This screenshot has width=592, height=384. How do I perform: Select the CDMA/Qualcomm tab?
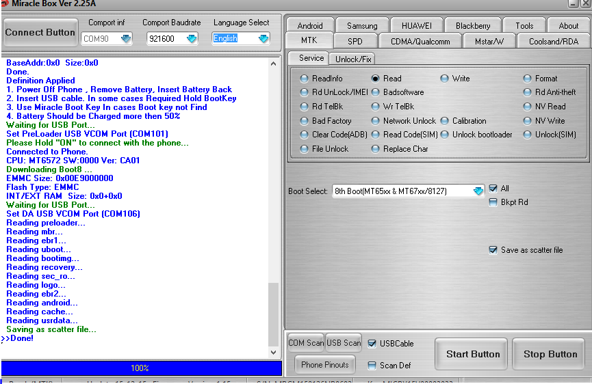coord(420,41)
